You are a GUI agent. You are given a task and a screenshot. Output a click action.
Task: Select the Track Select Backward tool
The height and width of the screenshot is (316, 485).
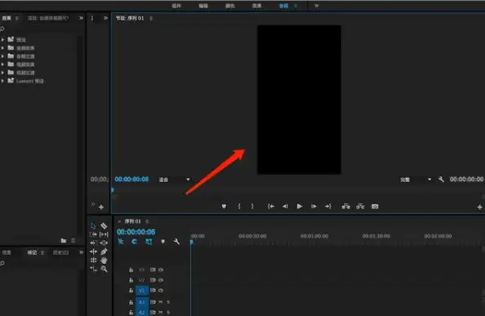click(94, 243)
